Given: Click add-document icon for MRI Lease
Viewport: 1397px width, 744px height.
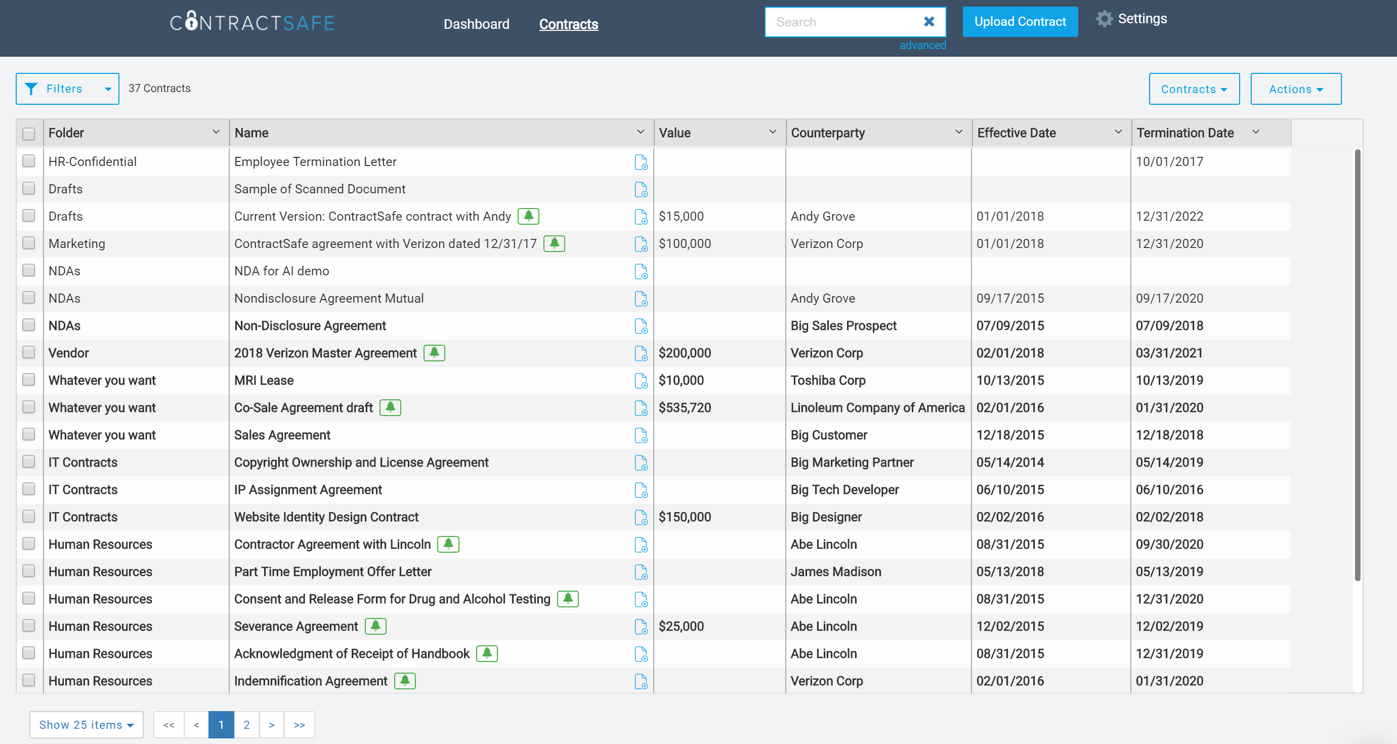Looking at the screenshot, I should (641, 381).
